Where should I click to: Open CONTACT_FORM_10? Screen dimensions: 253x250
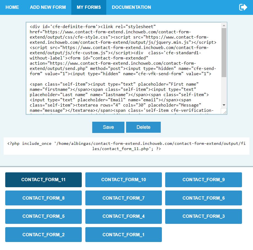[123, 180]
